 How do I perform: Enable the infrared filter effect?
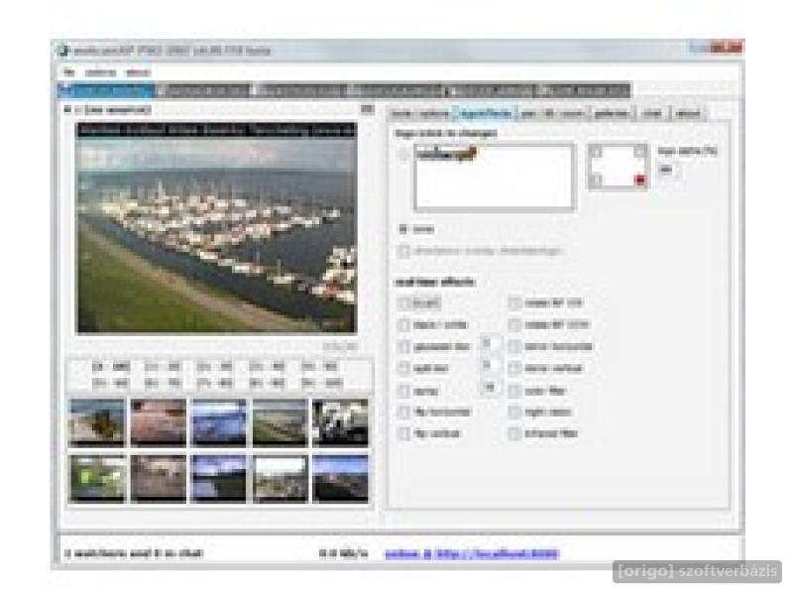[x=514, y=433]
